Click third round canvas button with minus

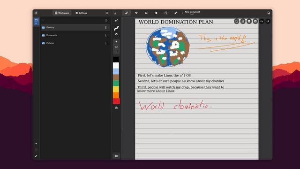coord(249,21)
